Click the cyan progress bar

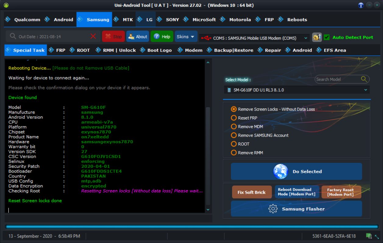[x=192, y=227]
